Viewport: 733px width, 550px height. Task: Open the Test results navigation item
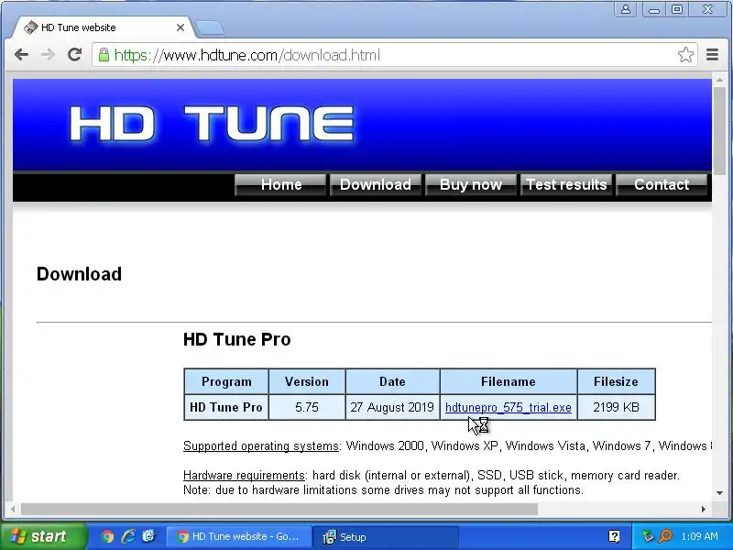point(566,185)
